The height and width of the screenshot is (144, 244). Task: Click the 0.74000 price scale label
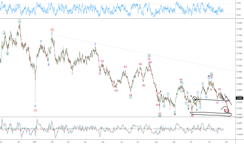click(x=239, y=23)
